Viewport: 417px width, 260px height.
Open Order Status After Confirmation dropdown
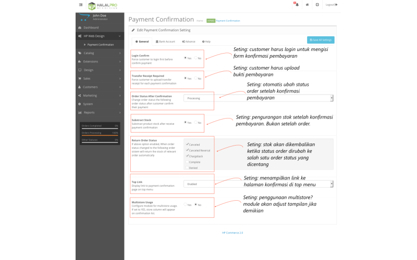click(258, 98)
